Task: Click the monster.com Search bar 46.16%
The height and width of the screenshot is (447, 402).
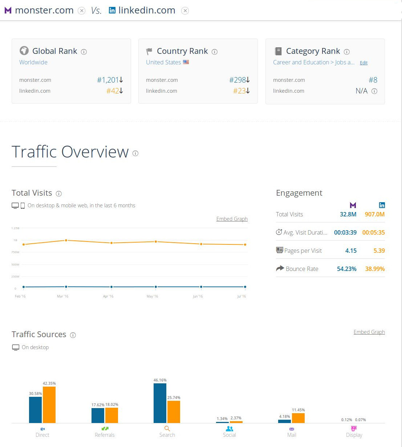Action: tap(160, 403)
